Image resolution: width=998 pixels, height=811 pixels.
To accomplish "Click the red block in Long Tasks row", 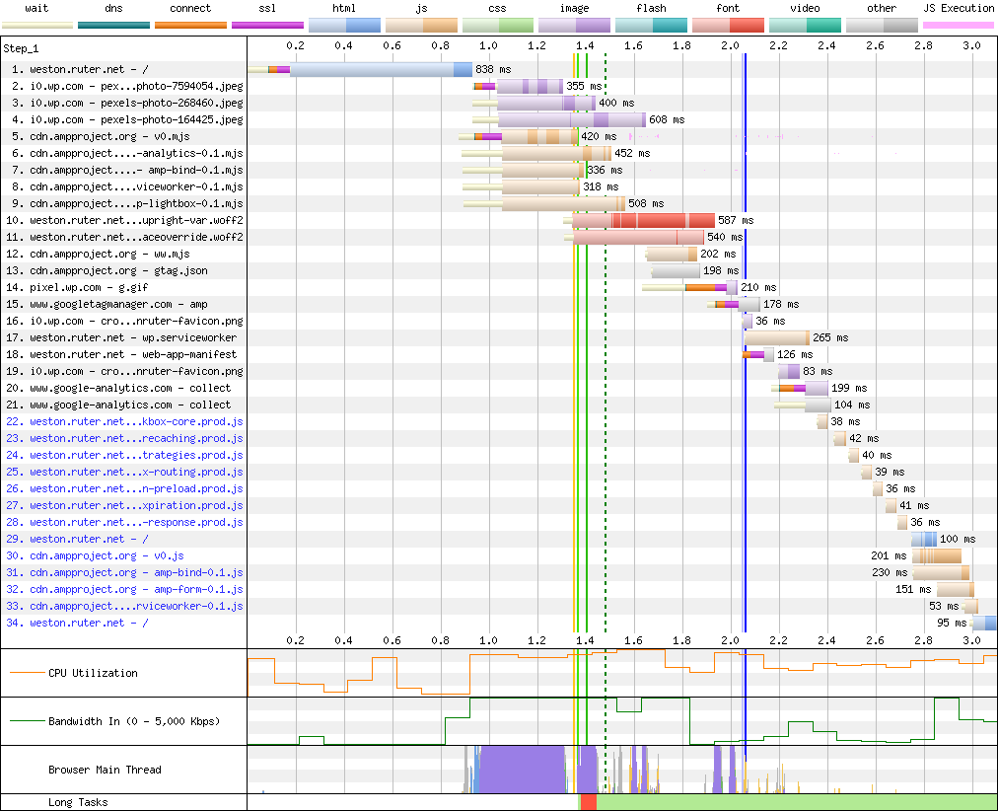I will (589, 803).
